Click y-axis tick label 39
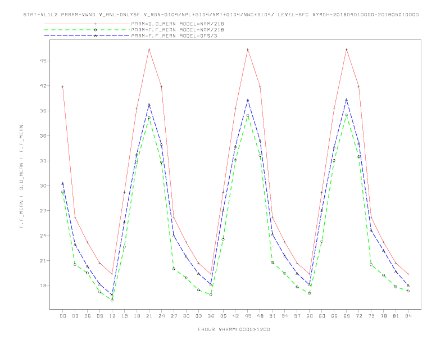Viewport: 445px width, 344px height. pos(43,111)
